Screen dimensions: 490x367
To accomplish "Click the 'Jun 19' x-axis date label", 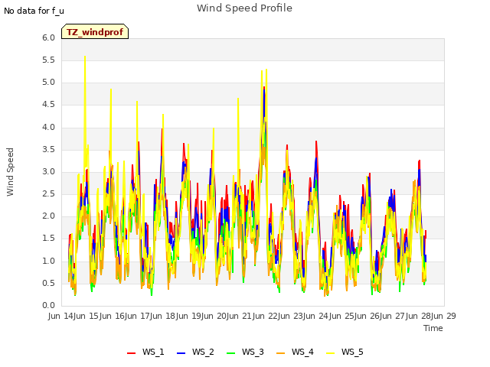I will 189,316.
